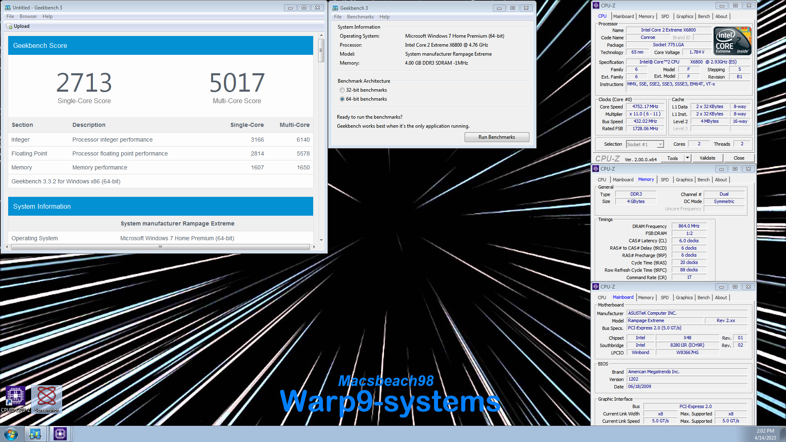786x442 pixels.
Task: Switch to Memory tab in top CPU-Z window
Action: pos(646,16)
